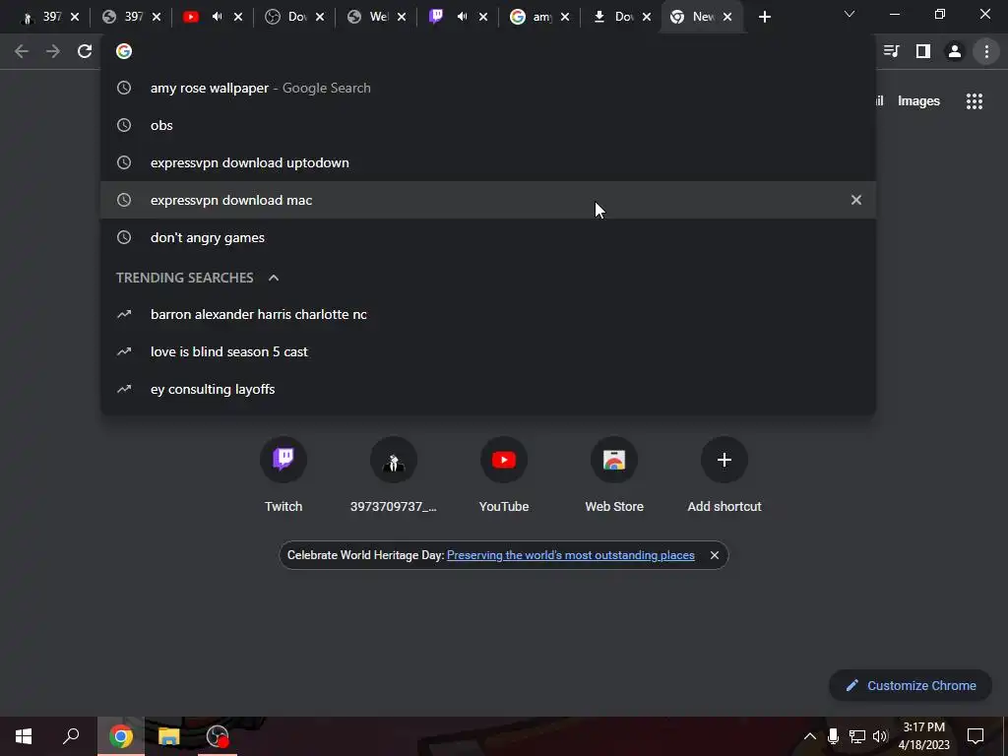Close the amy Google search tab

tap(564, 18)
